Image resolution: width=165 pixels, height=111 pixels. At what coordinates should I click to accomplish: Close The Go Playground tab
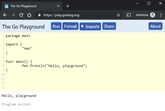click(58, 6)
